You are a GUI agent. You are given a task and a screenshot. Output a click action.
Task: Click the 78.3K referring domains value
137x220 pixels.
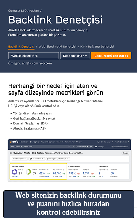tap(57, 173)
